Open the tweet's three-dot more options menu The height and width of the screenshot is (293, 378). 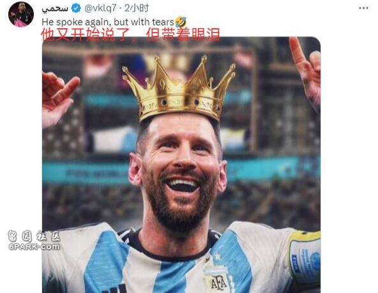tap(363, 8)
